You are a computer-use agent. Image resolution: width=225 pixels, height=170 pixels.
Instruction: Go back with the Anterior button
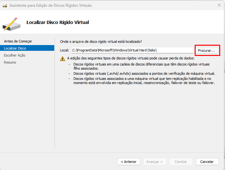129,162
